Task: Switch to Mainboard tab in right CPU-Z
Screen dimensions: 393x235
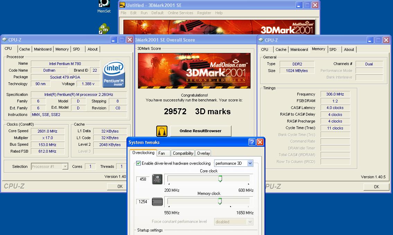Action: (299, 49)
